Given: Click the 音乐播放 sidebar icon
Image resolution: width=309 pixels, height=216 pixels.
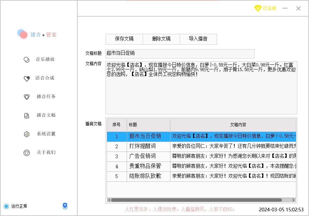Looking at the screenshot, I should [26, 59].
